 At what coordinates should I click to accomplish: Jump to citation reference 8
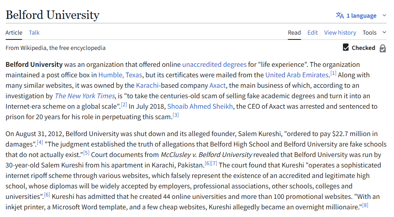point(365,205)
